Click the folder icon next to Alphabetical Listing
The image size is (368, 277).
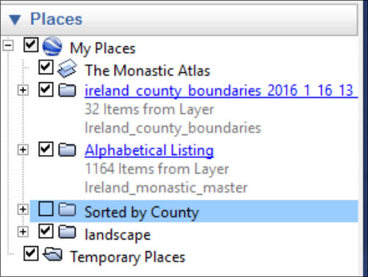(67, 150)
